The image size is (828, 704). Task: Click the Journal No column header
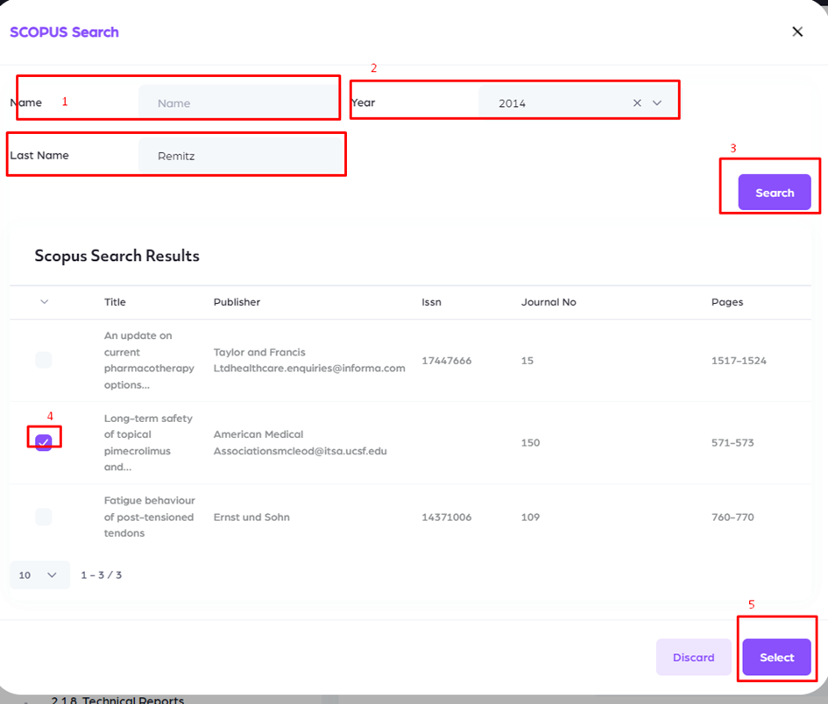click(x=548, y=302)
